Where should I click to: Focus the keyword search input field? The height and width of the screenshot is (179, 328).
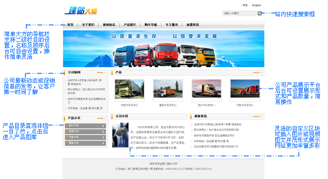click(x=240, y=13)
